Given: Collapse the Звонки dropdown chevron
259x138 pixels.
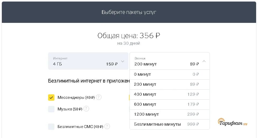Looking at the screenshot, I should [204, 61].
